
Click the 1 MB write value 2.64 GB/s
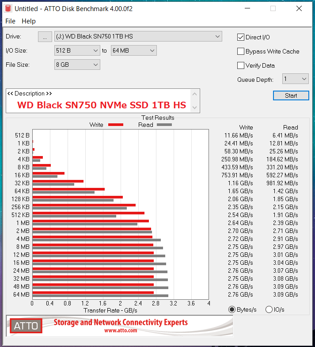[x=240, y=223]
